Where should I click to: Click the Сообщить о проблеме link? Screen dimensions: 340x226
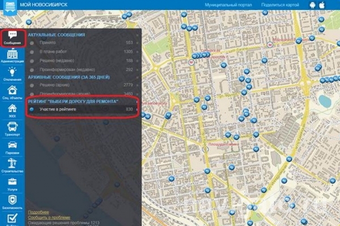[49, 217]
